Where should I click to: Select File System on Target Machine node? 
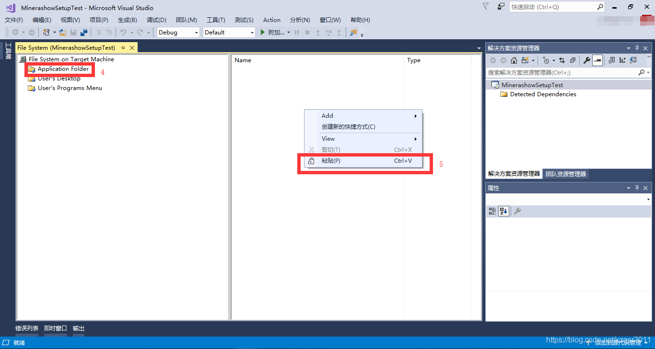click(71, 59)
